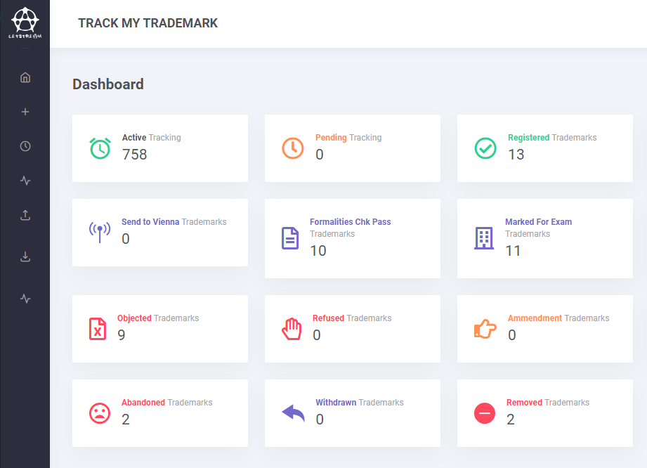Click the upload icon in the sidebar
The width and height of the screenshot is (647, 468).
[x=25, y=215]
